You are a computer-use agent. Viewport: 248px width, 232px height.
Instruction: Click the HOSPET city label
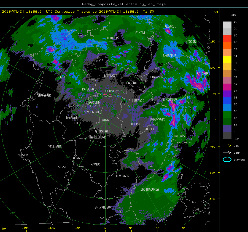pyautogui.click(x=149, y=129)
